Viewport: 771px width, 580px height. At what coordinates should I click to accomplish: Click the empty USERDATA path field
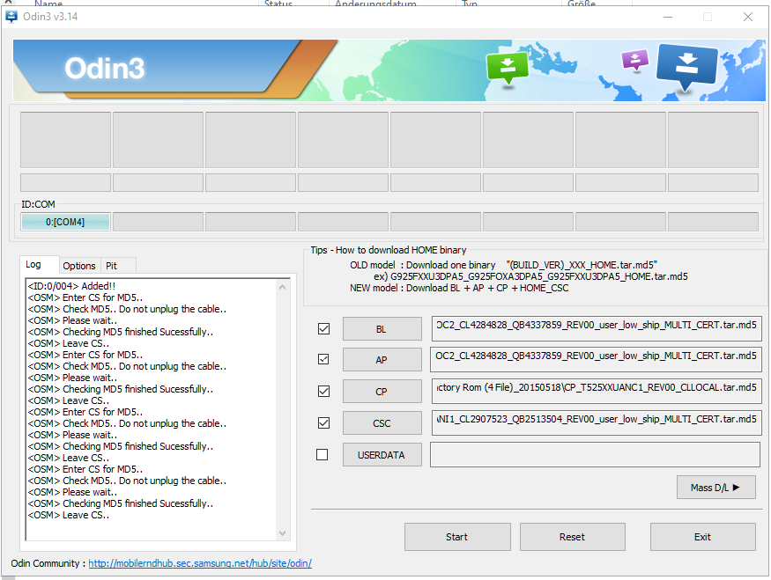595,455
